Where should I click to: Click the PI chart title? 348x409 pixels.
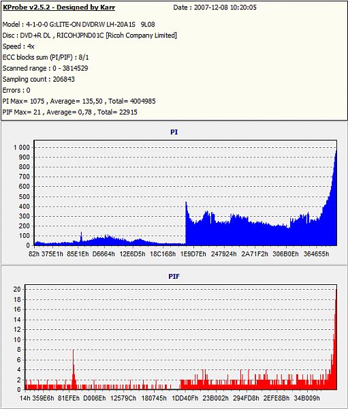174,132
